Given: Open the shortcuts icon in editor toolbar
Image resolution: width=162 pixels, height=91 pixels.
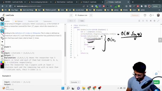Looking at the screenshot, I should pos(151,21).
